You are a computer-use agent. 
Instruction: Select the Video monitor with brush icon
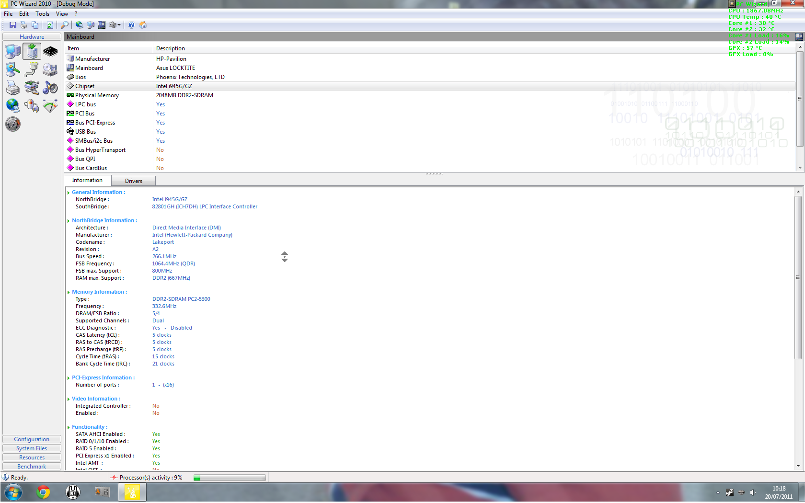pos(13,69)
